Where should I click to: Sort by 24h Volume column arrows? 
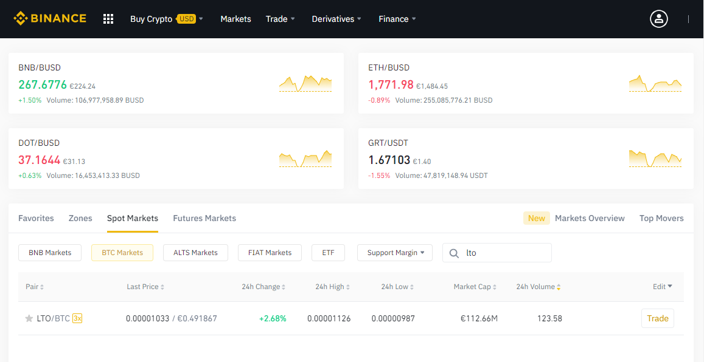559,287
